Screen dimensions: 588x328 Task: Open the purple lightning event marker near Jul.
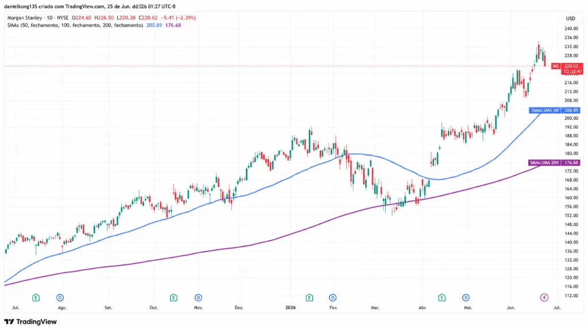544,298
